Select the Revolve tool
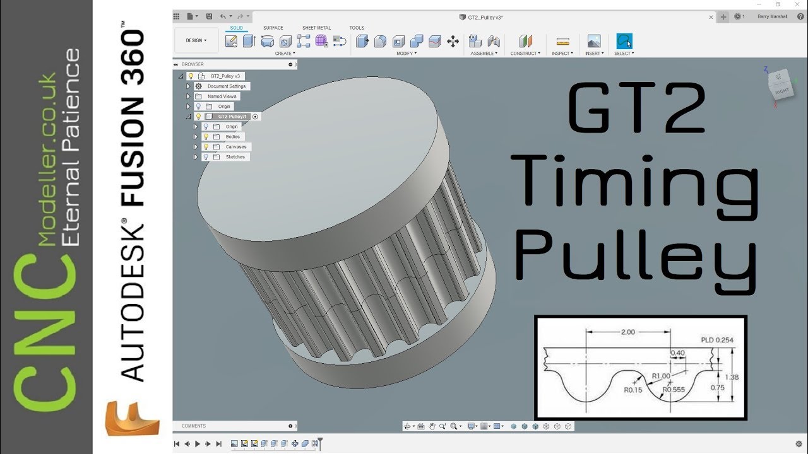This screenshot has width=808, height=454. (267, 41)
